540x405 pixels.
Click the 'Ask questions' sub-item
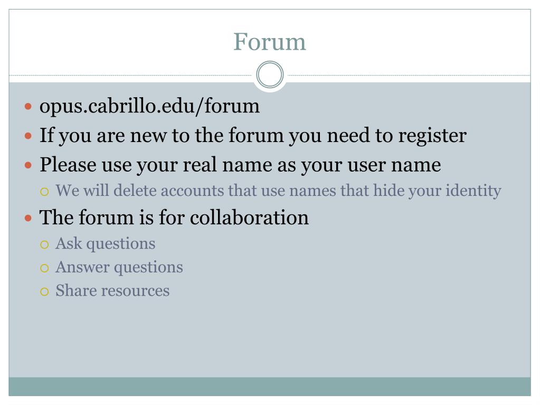tap(106, 244)
